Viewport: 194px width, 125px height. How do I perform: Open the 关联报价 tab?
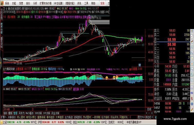(x=12, y=117)
